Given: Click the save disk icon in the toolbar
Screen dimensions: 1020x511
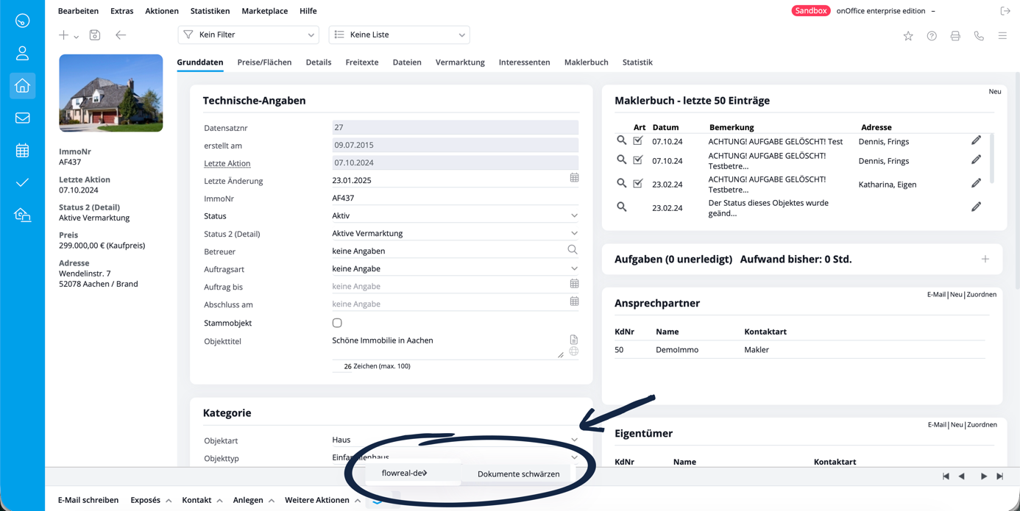Looking at the screenshot, I should point(95,35).
